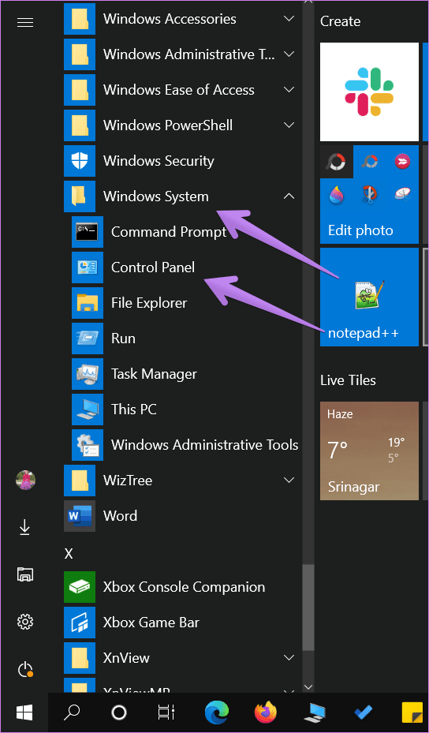This screenshot has height=733, width=429.
Task: Open the blue checkmark To Do taskbar app
Action: 363,713
